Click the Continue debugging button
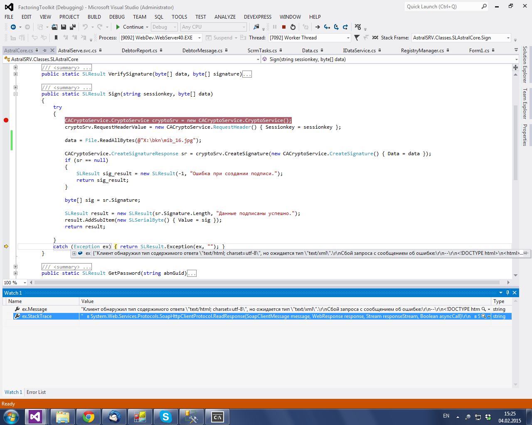 [129, 27]
